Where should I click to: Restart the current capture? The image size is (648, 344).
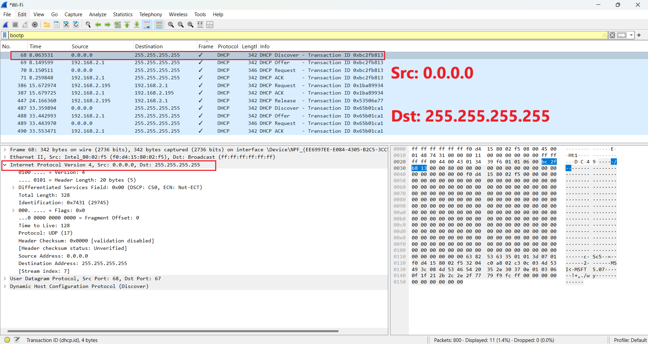click(x=25, y=25)
